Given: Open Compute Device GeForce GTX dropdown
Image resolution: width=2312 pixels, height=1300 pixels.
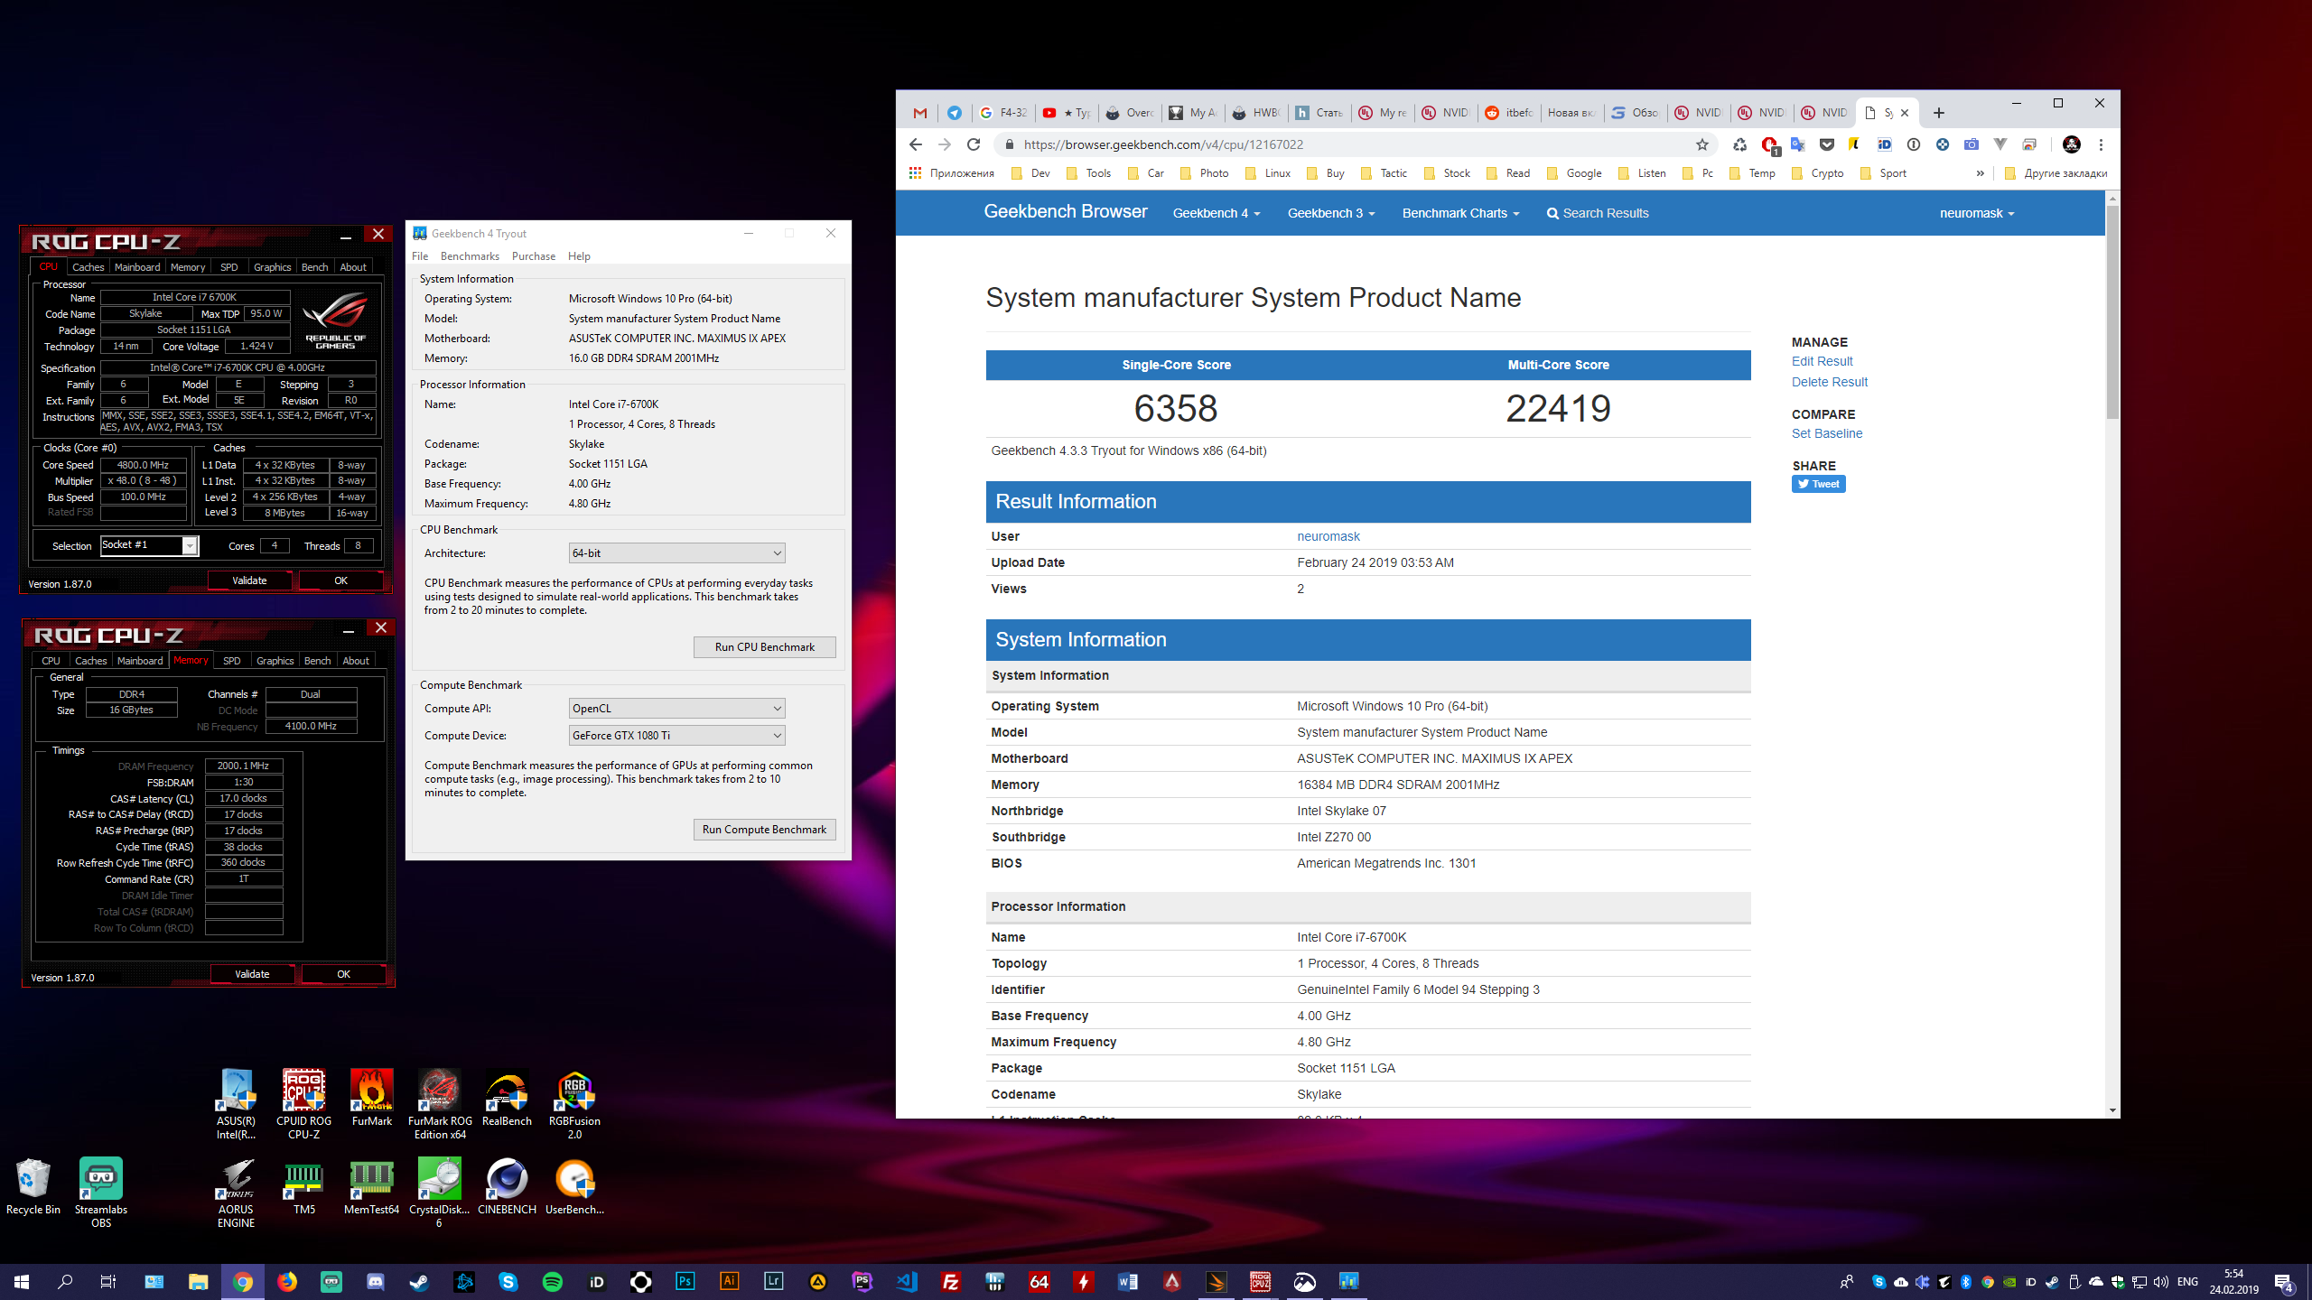Looking at the screenshot, I should click(x=676, y=735).
